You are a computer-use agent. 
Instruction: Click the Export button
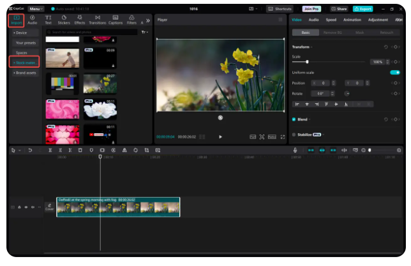coord(364,9)
